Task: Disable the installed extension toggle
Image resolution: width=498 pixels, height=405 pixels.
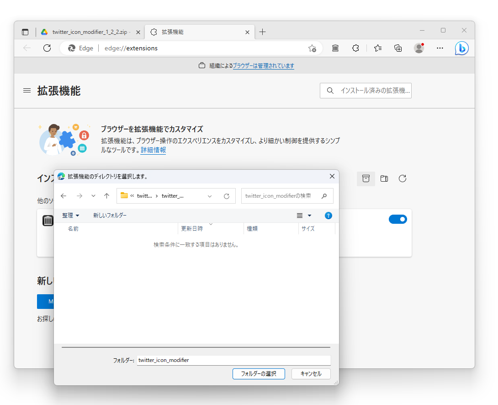Action: click(397, 219)
